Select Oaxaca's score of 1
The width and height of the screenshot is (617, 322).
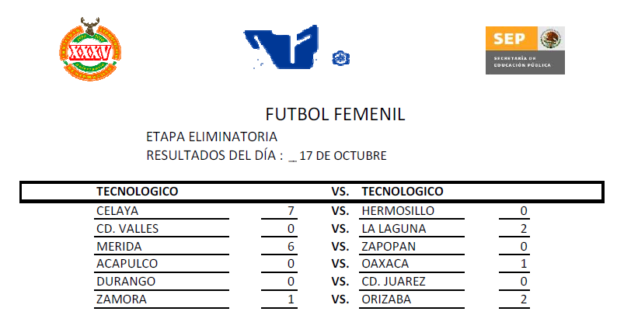pyautogui.click(x=524, y=264)
